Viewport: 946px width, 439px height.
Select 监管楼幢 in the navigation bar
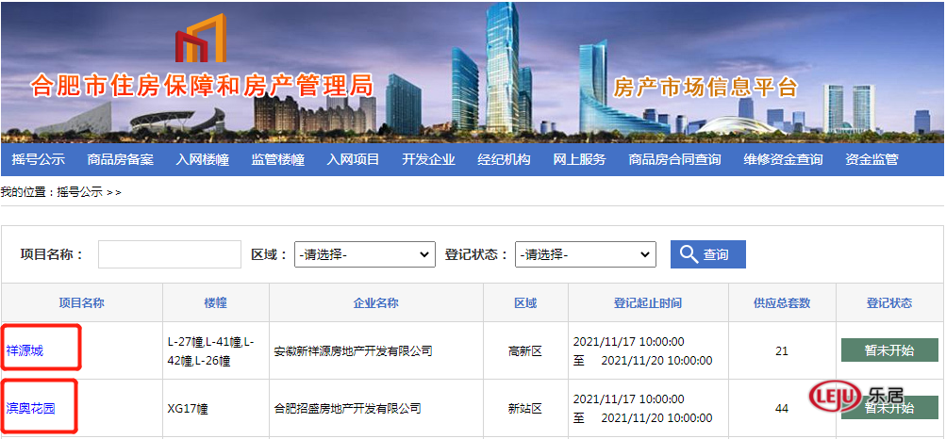pyautogui.click(x=278, y=159)
